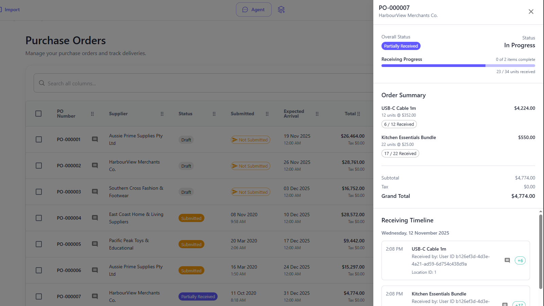The width and height of the screenshot is (544, 306).
Task: Sort by the Submitted column header
Action: (x=242, y=114)
